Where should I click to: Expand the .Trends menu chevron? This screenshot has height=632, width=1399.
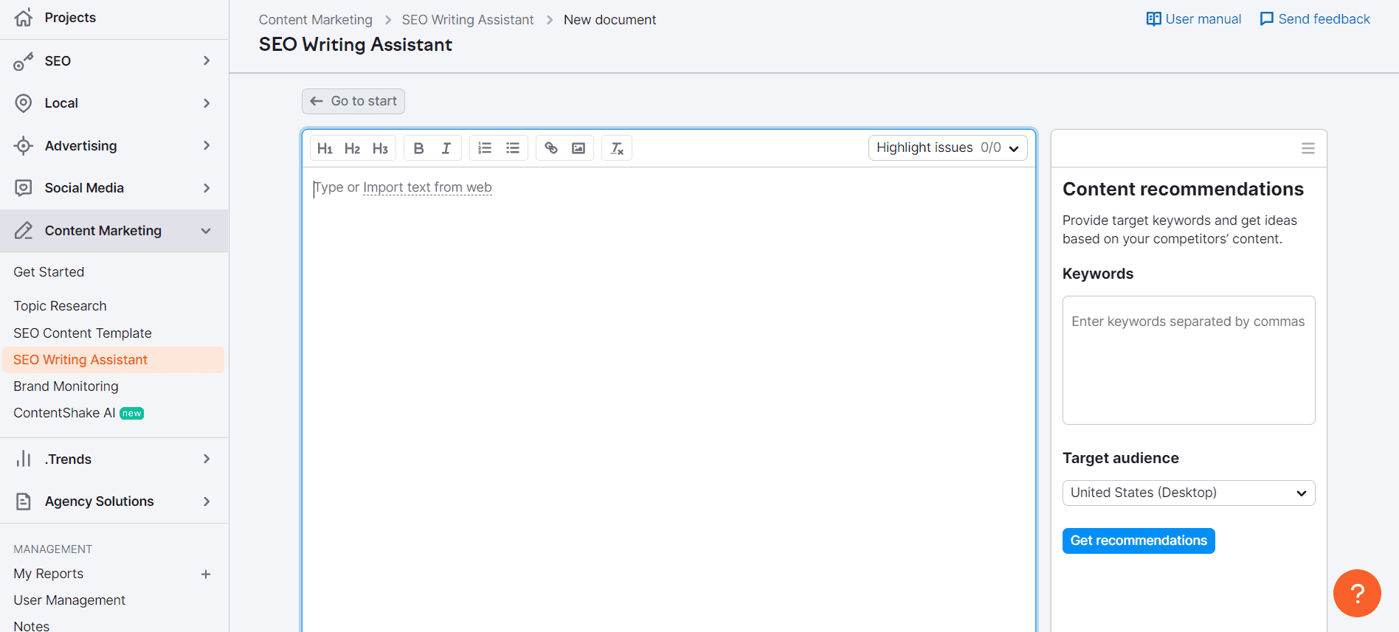point(207,459)
